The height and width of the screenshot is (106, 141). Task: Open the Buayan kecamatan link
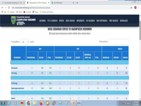pyautogui.click(x=14, y=68)
